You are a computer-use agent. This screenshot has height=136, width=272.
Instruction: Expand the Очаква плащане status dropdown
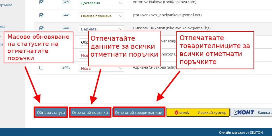pyautogui.click(x=101, y=16)
